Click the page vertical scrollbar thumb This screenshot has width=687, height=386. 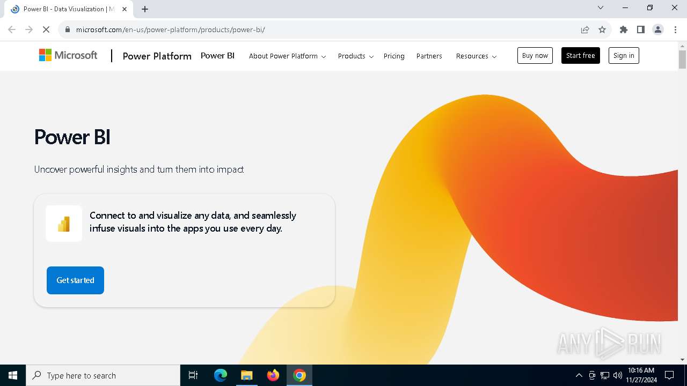coord(682,60)
